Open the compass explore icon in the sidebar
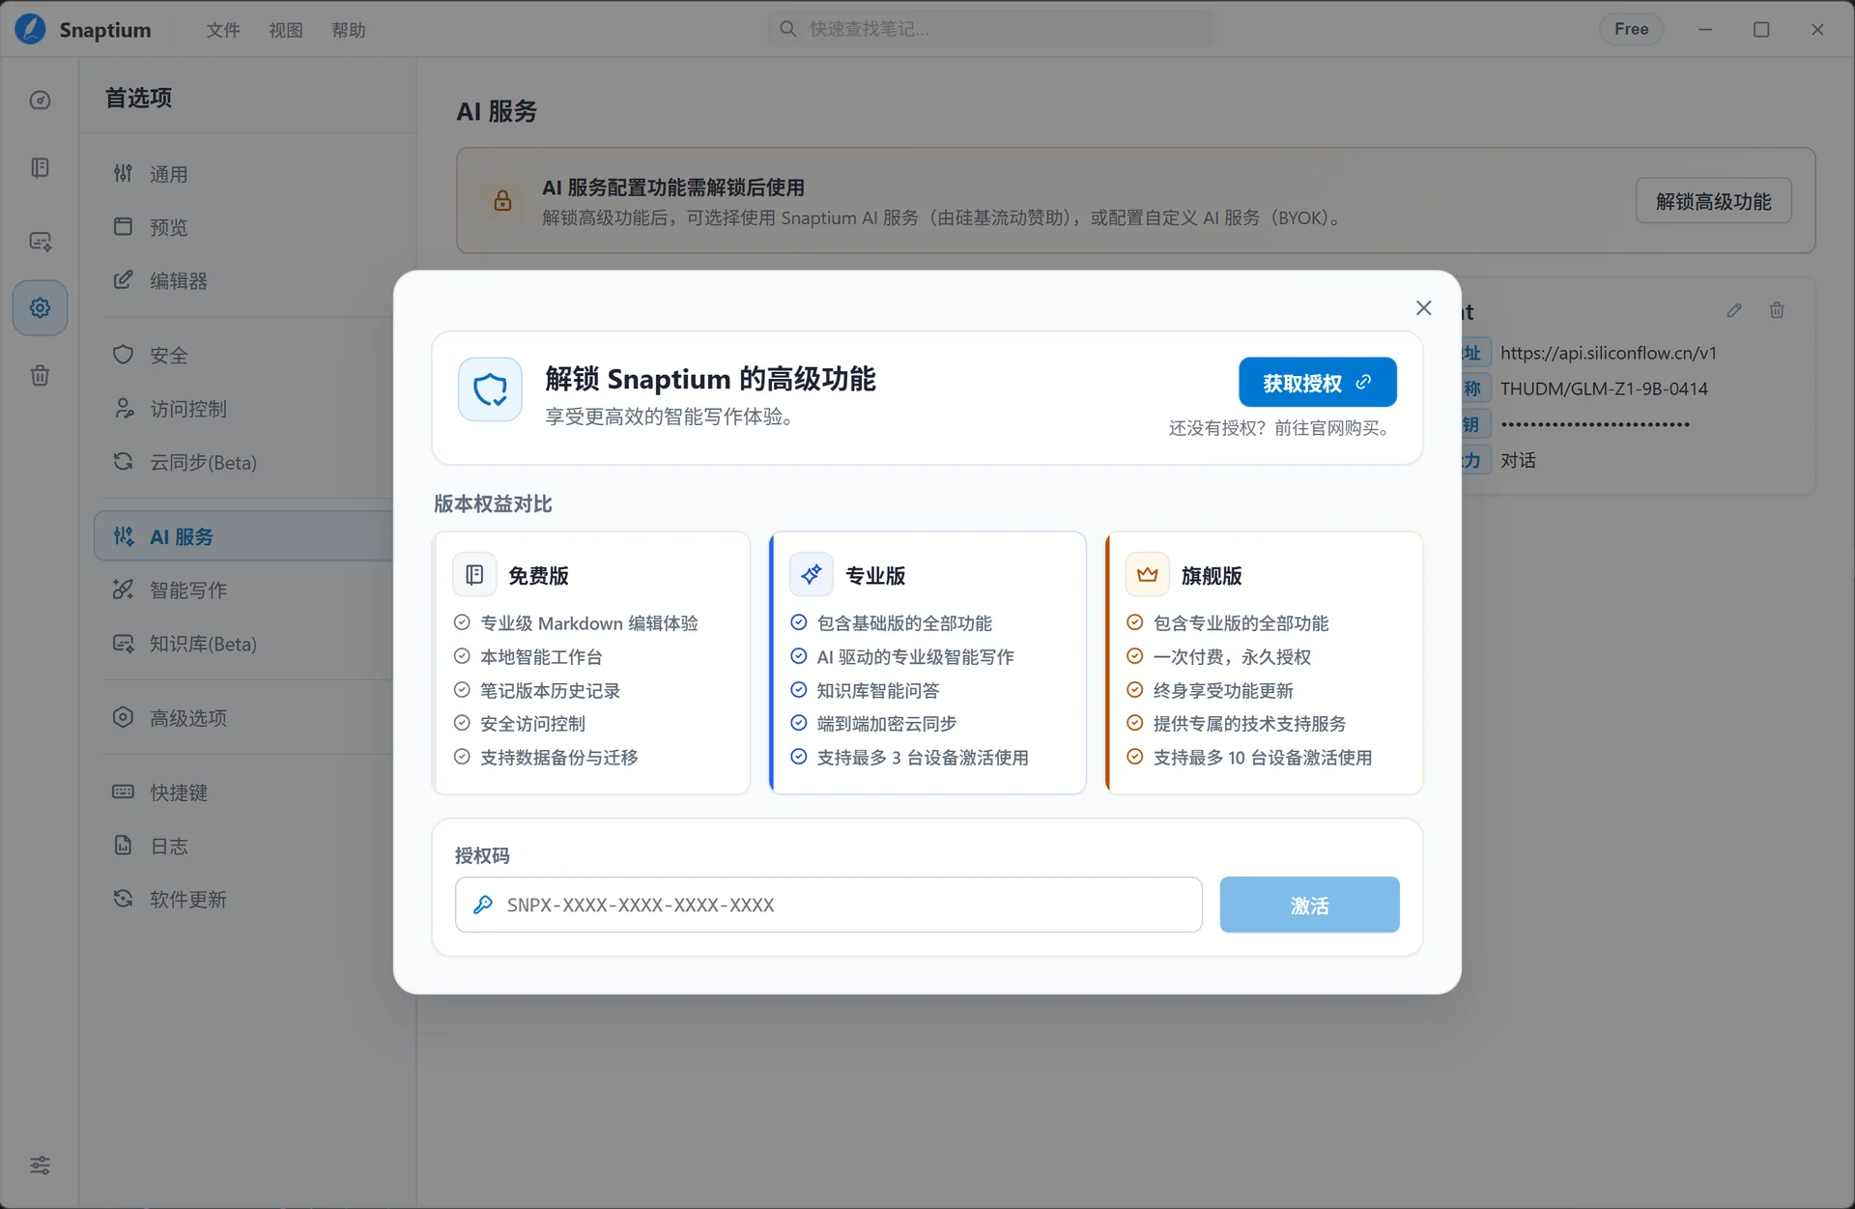1855x1209 pixels. tap(40, 101)
